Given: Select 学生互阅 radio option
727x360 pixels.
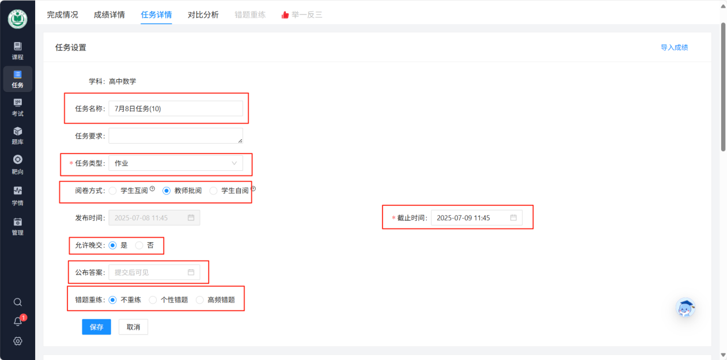Looking at the screenshot, I should 112,190.
